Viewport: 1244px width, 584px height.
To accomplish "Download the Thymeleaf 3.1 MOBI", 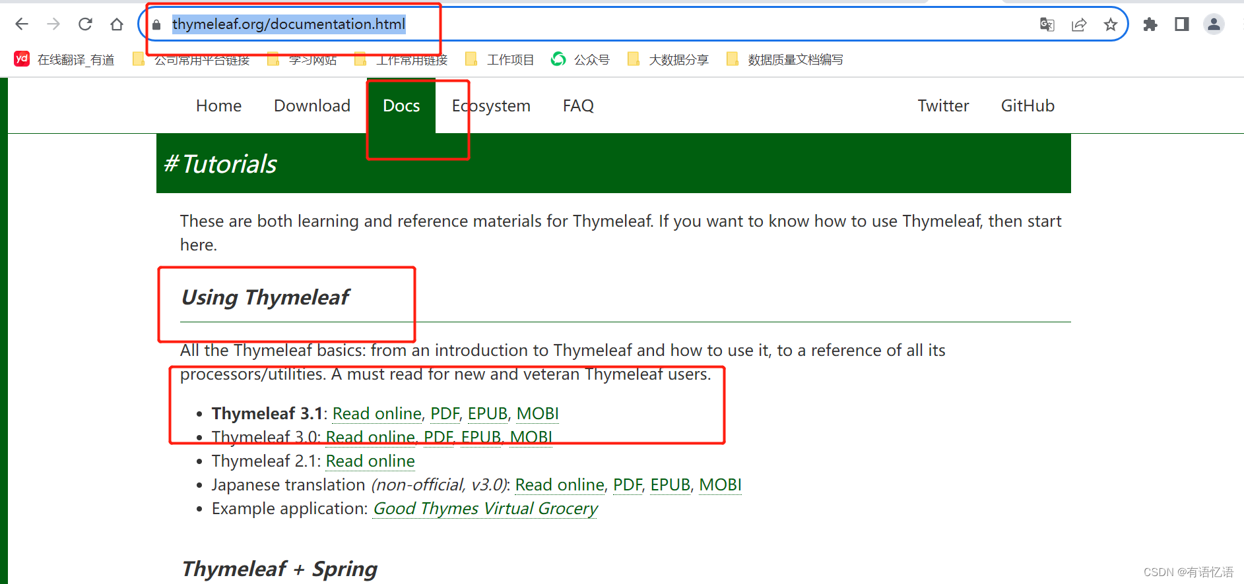I will 537,413.
